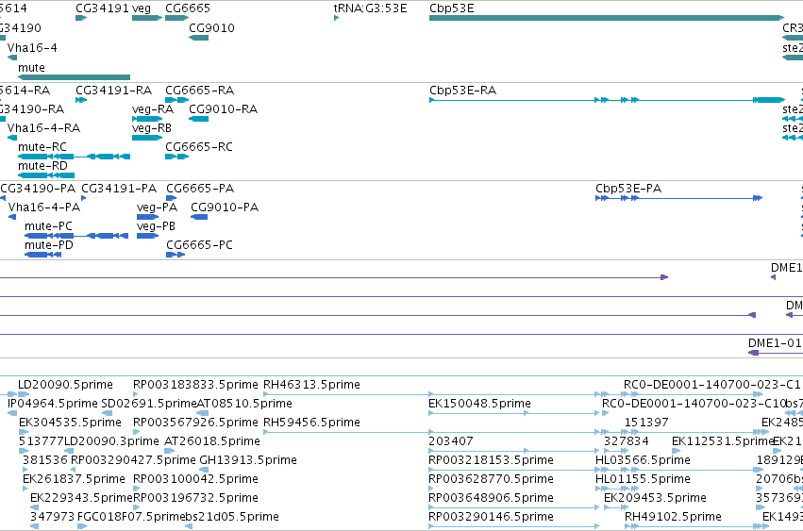Select the EK209453.5prime EST label
This screenshot has height=531, width=803.
[655, 498]
